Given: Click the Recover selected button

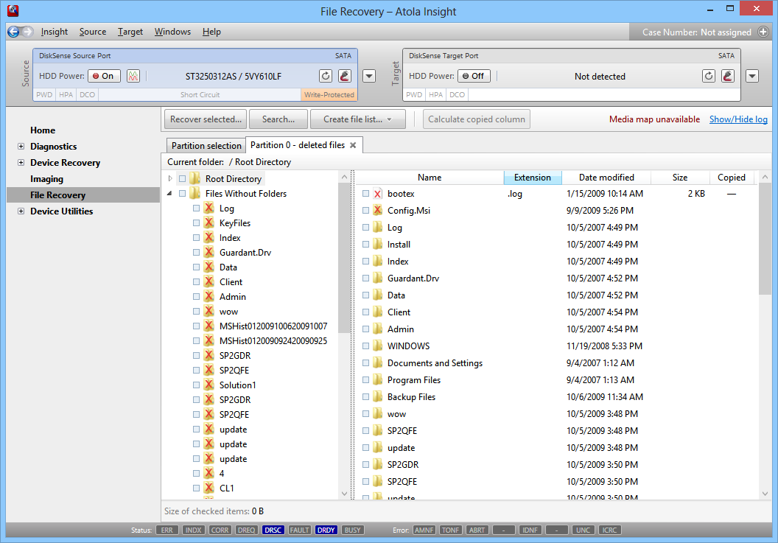Looking at the screenshot, I should coord(206,119).
